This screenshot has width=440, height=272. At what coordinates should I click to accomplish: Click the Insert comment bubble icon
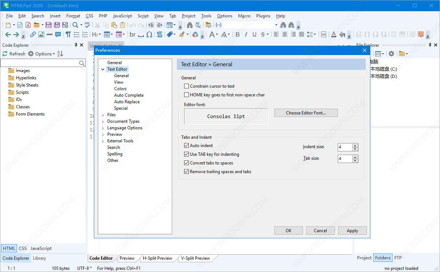[58, 34]
